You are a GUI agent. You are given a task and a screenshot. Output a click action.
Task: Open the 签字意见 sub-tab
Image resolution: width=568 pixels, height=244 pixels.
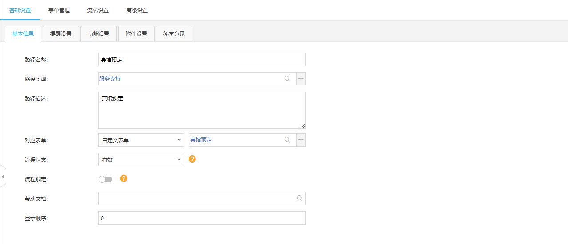coord(174,34)
